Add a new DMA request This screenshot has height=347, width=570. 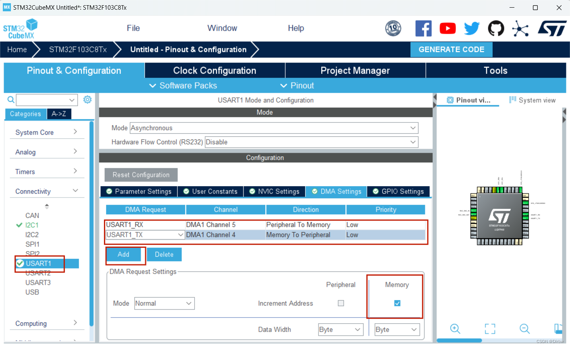(x=123, y=254)
